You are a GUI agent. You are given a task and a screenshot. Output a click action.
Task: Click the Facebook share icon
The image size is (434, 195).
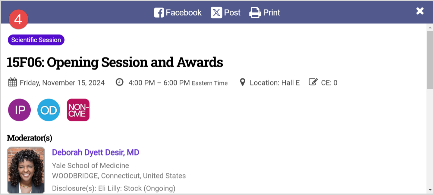(x=159, y=13)
